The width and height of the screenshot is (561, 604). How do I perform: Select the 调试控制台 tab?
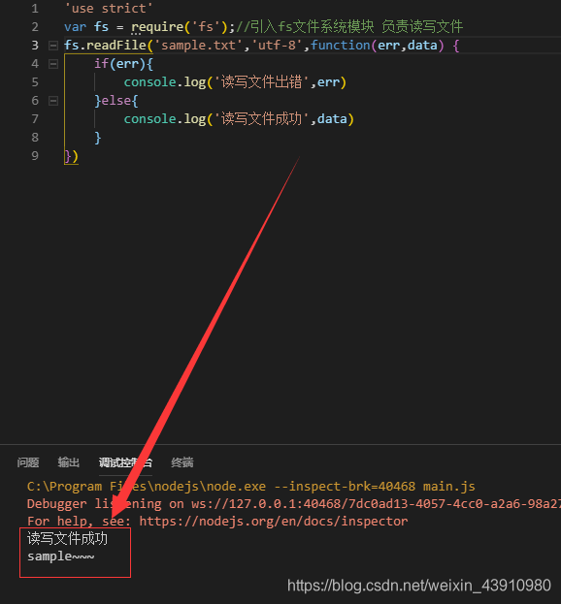coord(125,462)
